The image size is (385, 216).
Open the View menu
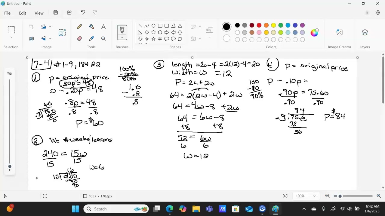(x=39, y=13)
